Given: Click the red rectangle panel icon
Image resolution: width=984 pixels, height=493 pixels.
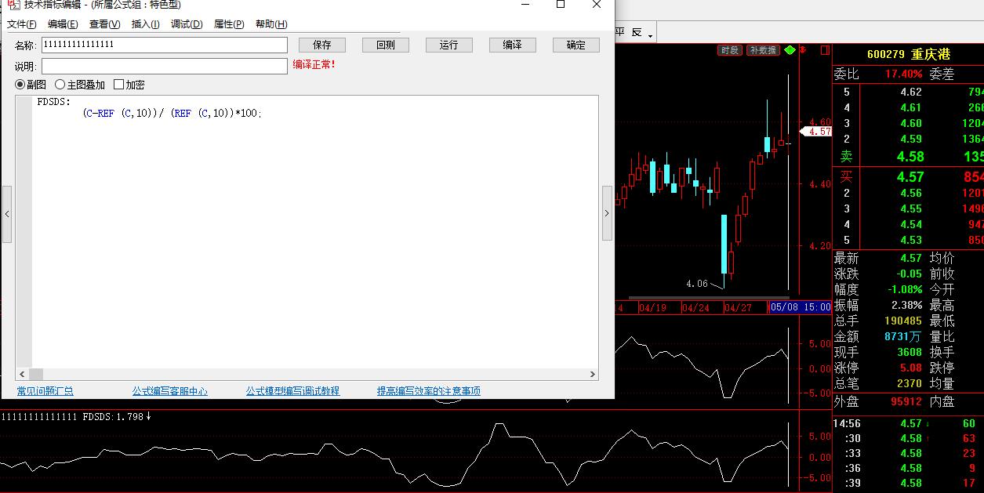Looking at the screenshot, I should click(x=824, y=50).
